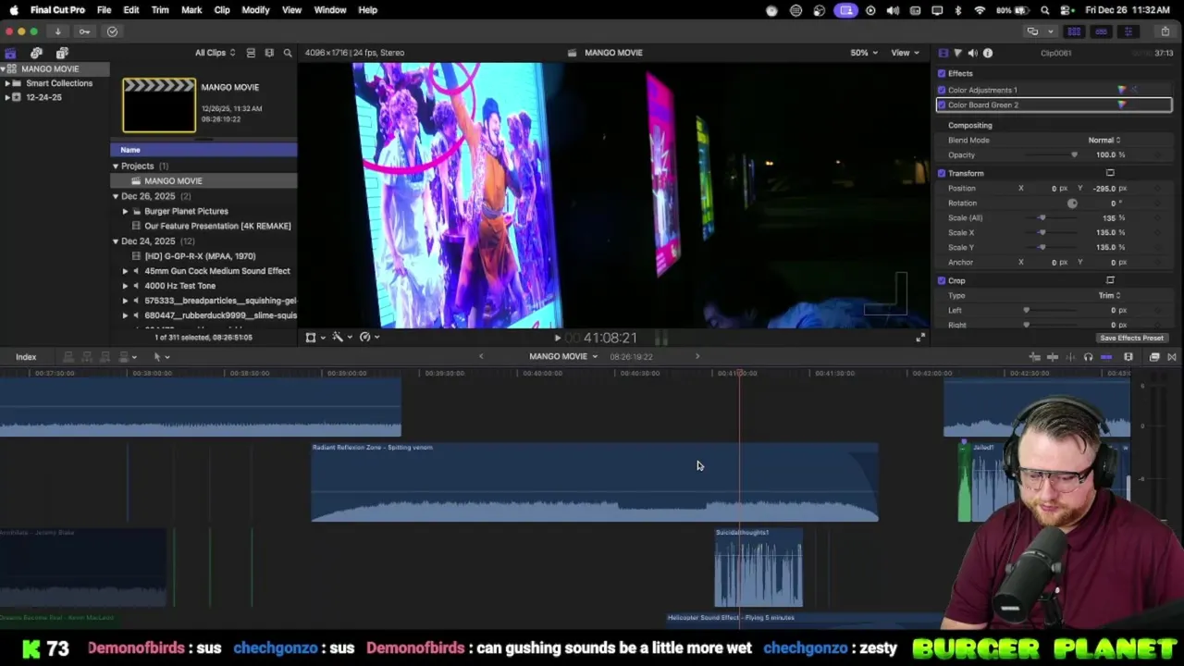Viewport: 1184px width, 666px height.
Task: Disable Color Board Green 2 effect
Action: click(942, 105)
